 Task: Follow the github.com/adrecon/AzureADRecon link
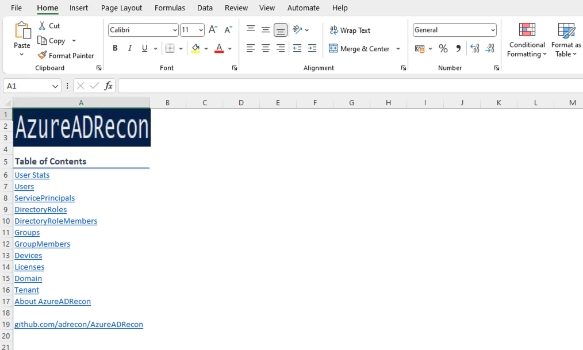click(x=79, y=325)
